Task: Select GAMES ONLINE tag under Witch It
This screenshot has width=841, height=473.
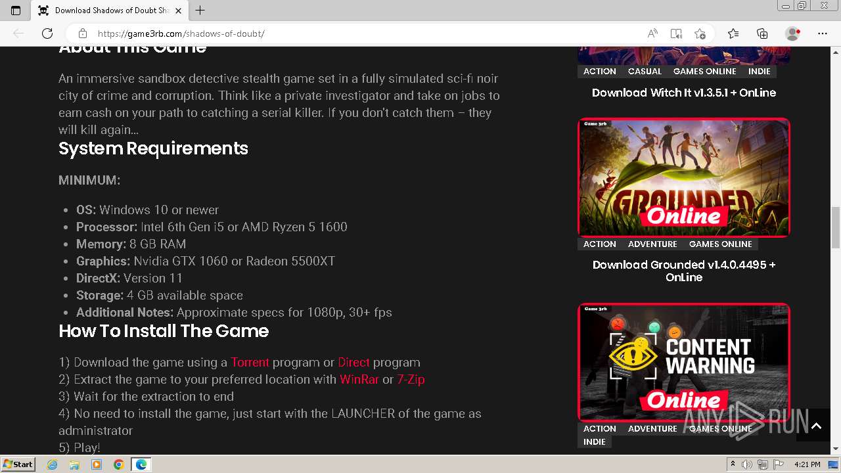Action: 705,71
